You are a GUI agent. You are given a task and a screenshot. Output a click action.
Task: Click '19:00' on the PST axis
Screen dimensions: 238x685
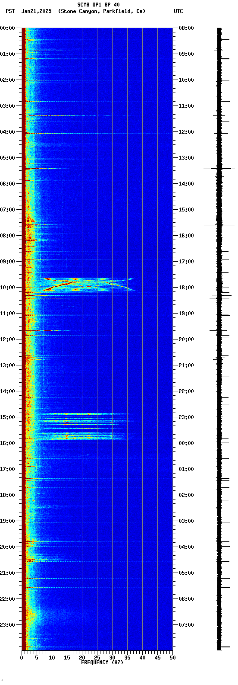pyautogui.click(x=7, y=521)
